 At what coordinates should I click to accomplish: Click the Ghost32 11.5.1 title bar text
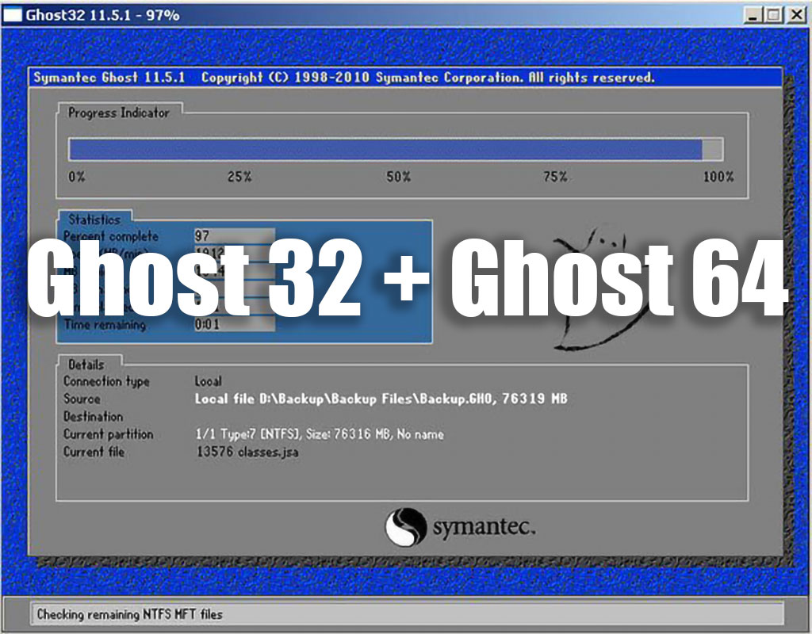[x=103, y=14]
